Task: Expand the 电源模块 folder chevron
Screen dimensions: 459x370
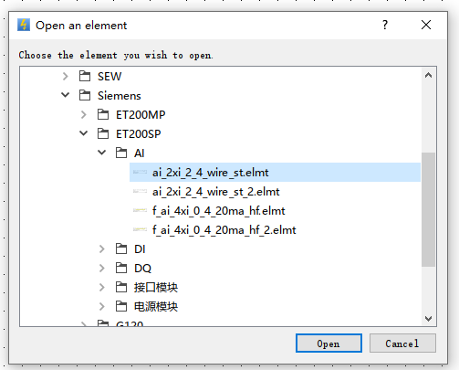Action: pos(101,307)
